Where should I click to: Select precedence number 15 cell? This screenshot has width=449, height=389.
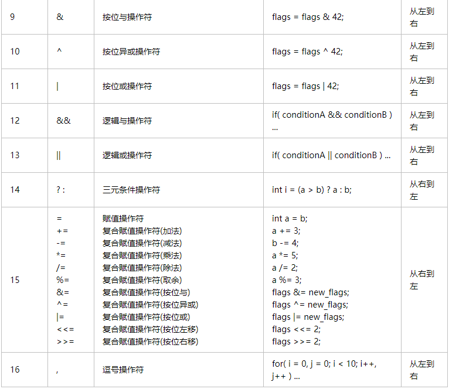25,280
